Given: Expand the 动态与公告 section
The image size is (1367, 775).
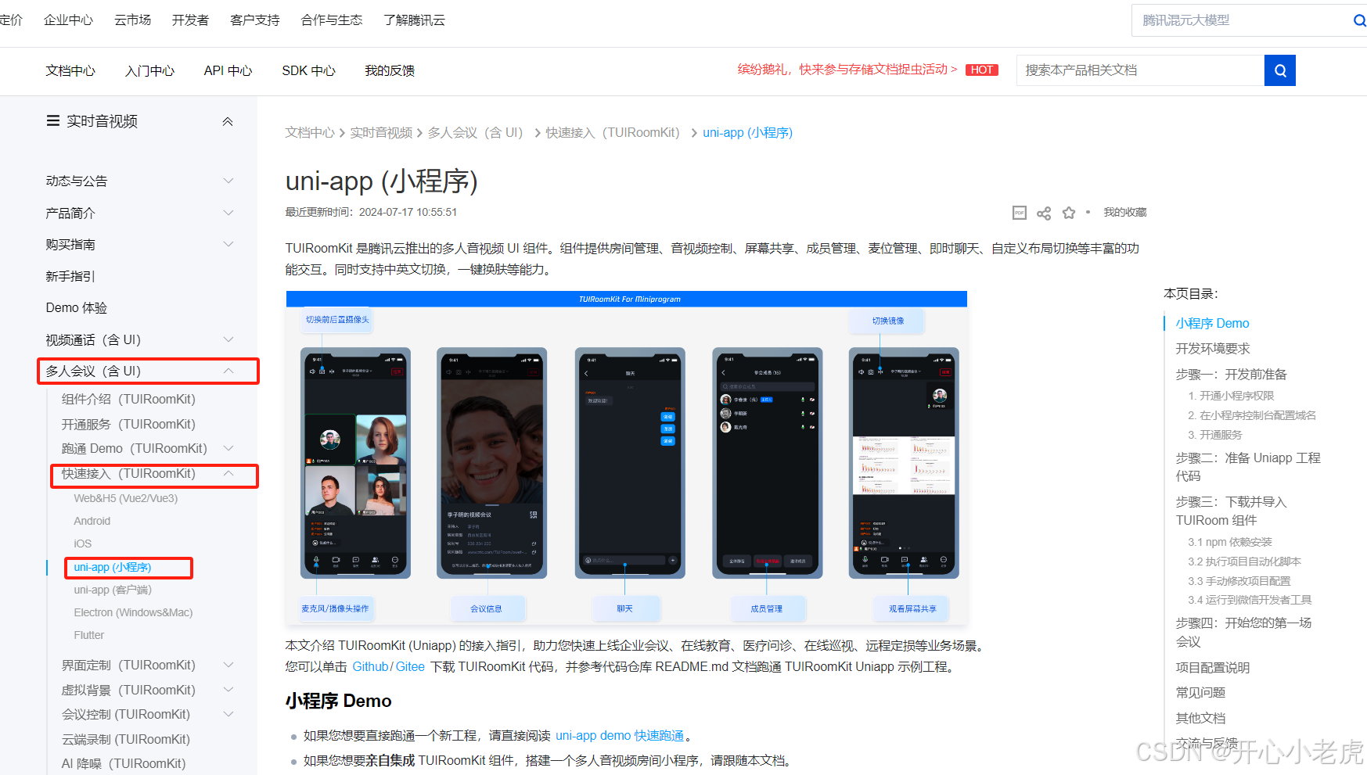Looking at the screenshot, I should (228, 181).
